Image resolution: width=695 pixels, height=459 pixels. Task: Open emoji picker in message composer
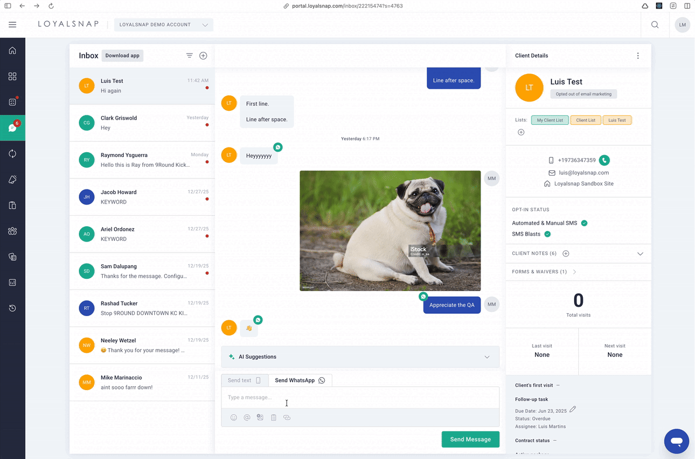coord(234,418)
